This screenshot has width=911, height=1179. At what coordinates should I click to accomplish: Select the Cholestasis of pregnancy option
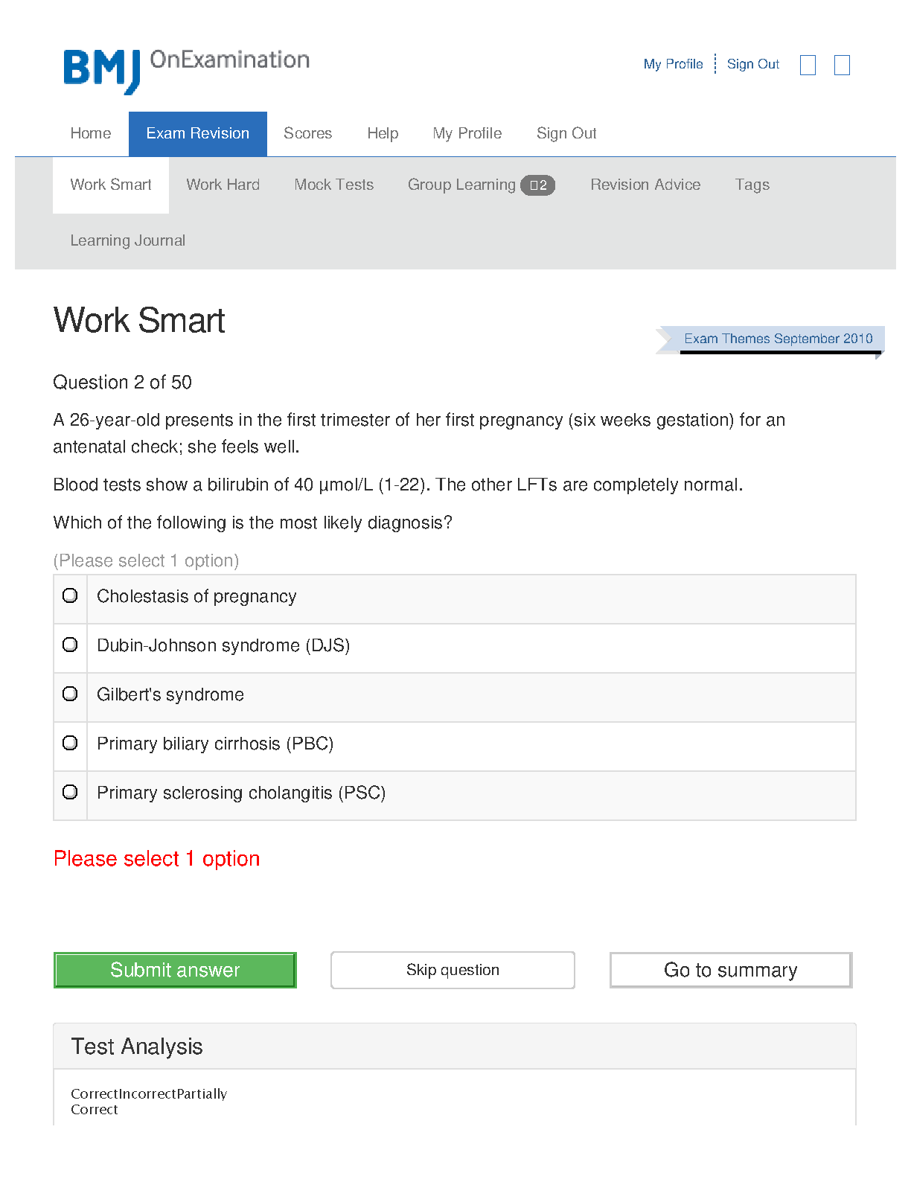click(x=70, y=595)
